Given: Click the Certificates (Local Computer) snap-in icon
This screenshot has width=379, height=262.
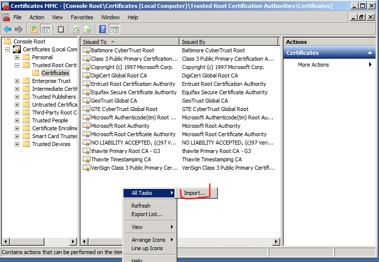Looking at the screenshot, I should pyautogui.click(x=17, y=49).
